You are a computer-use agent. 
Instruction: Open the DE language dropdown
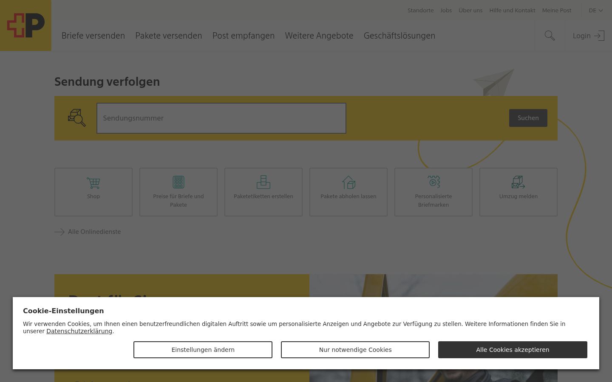(596, 10)
